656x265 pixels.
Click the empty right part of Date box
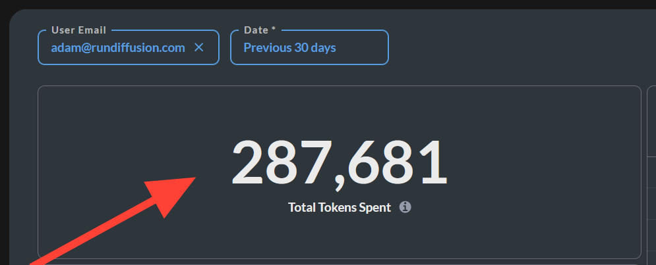click(362, 47)
